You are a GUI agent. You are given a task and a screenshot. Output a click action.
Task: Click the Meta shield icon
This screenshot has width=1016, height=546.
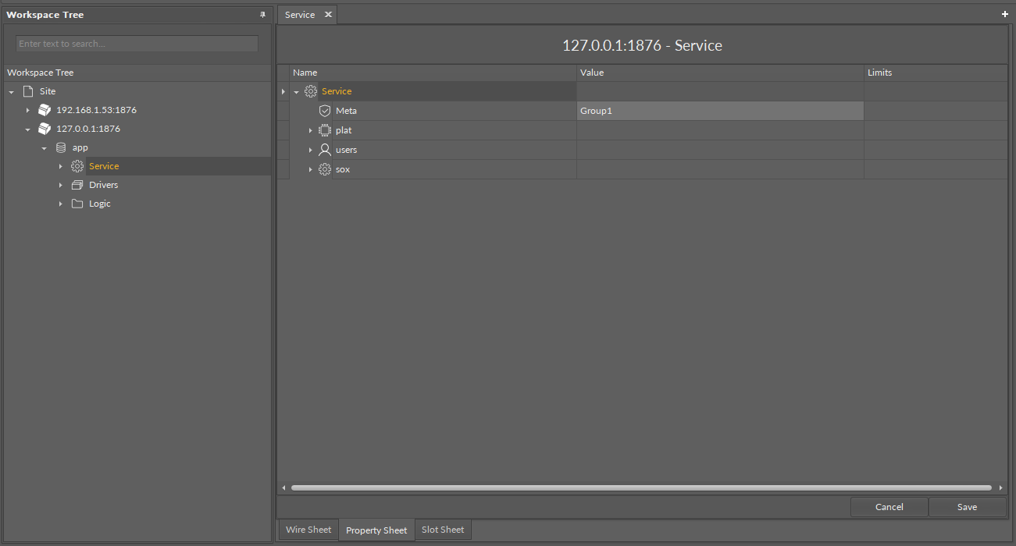point(325,111)
